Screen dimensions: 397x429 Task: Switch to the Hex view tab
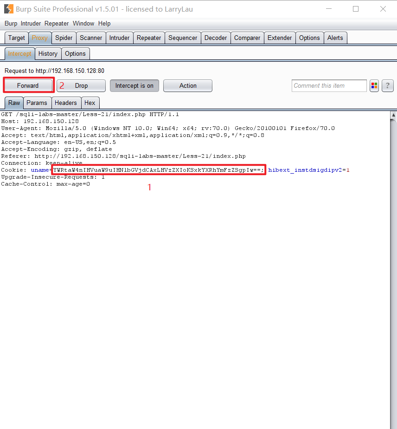(x=90, y=103)
